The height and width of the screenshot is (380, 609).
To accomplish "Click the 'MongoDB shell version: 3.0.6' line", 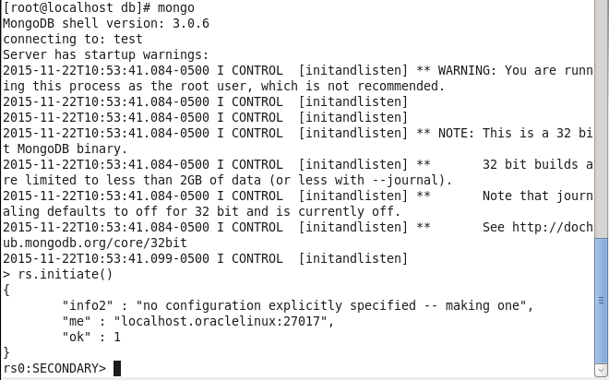I will [106, 23].
